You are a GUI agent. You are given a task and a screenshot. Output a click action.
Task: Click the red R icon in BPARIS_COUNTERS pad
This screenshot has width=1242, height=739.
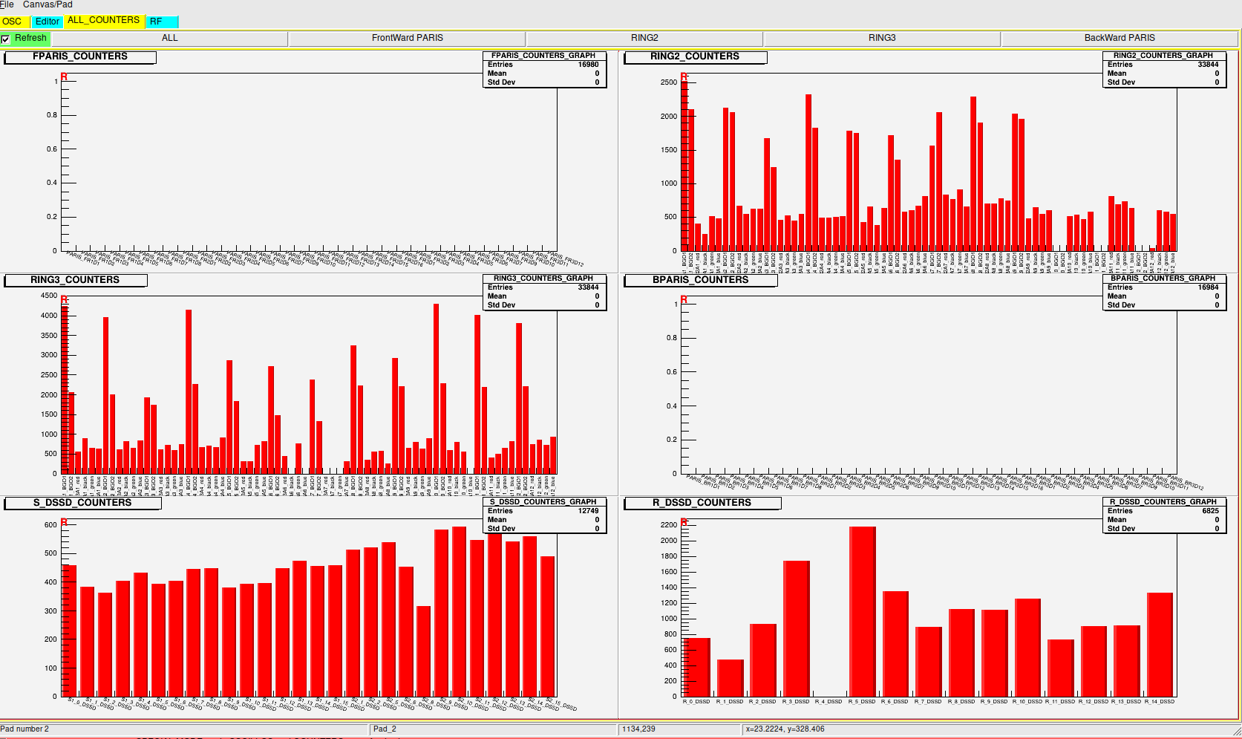click(684, 298)
